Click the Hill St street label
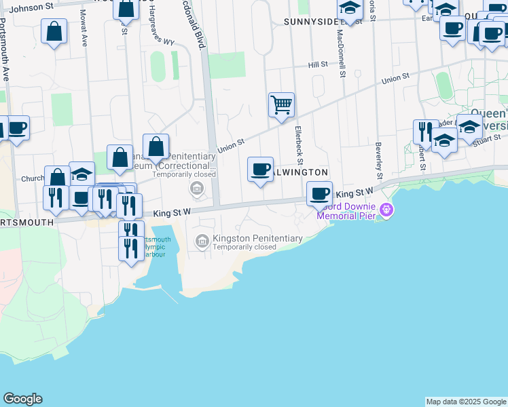Viewport: 508px width, 407px height. pos(318,64)
